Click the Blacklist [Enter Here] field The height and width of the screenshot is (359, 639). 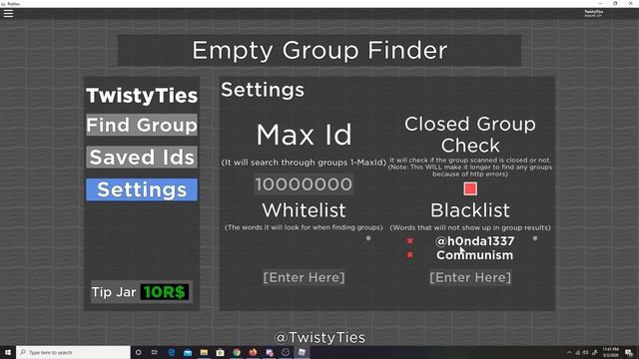(470, 277)
